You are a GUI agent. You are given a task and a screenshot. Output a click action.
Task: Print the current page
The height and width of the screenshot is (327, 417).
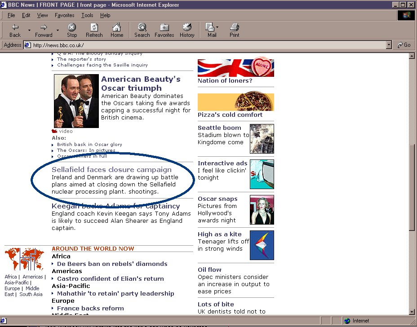(234, 30)
